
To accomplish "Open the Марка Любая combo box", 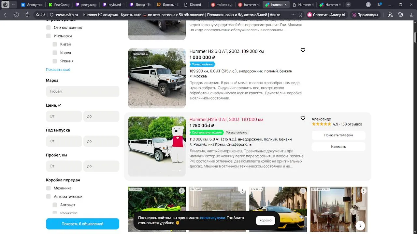I will coord(82,91).
